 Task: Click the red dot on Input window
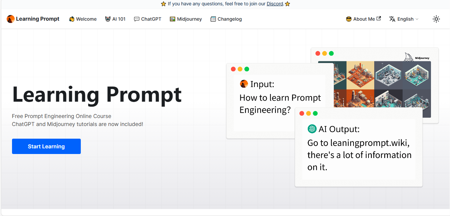pyautogui.click(x=233, y=69)
